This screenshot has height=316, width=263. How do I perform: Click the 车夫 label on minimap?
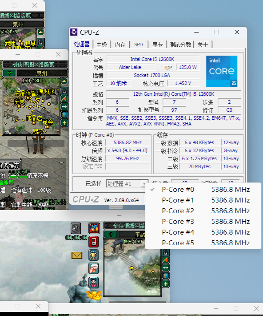click(19, 101)
